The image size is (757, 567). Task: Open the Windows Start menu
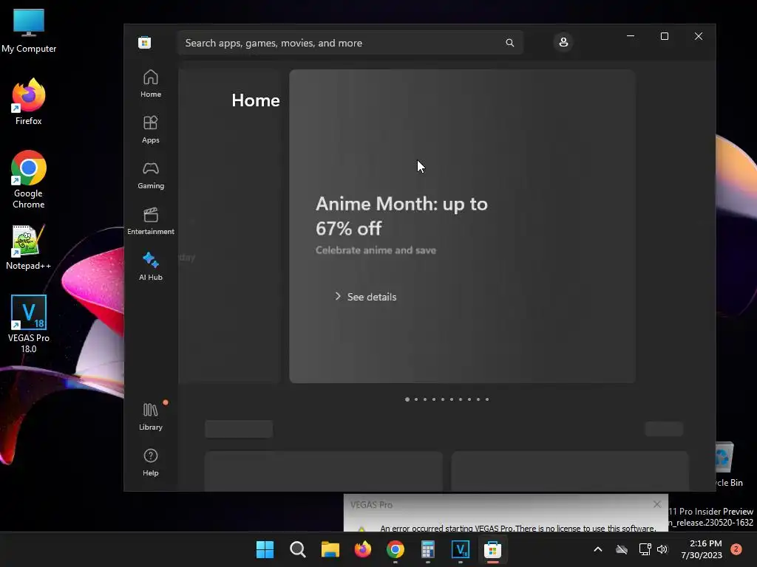(265, 549)
